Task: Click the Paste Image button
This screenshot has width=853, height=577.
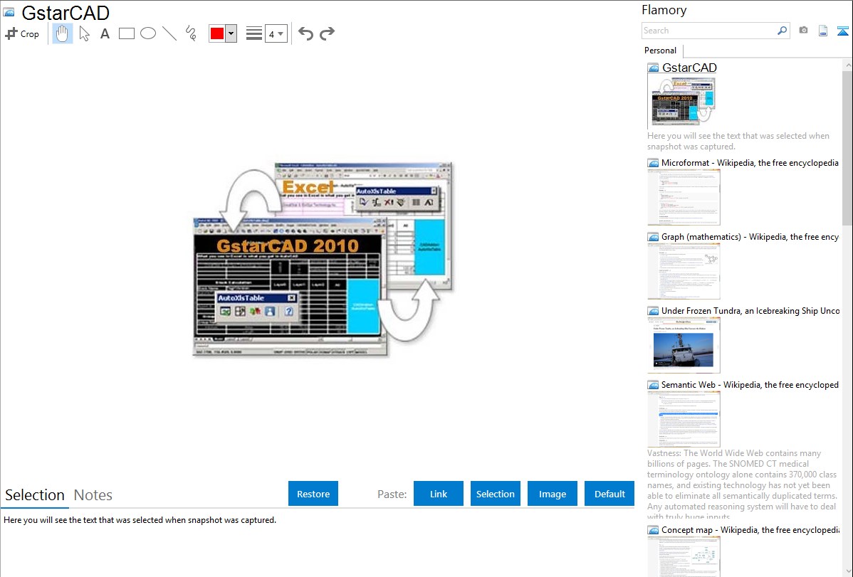Action: (x=552, y=494)
